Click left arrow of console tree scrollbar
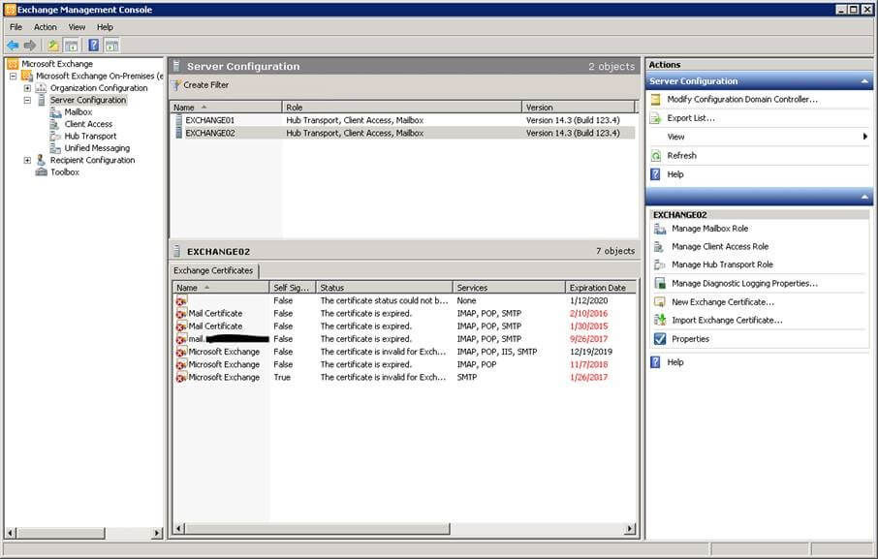 (10, 533)
